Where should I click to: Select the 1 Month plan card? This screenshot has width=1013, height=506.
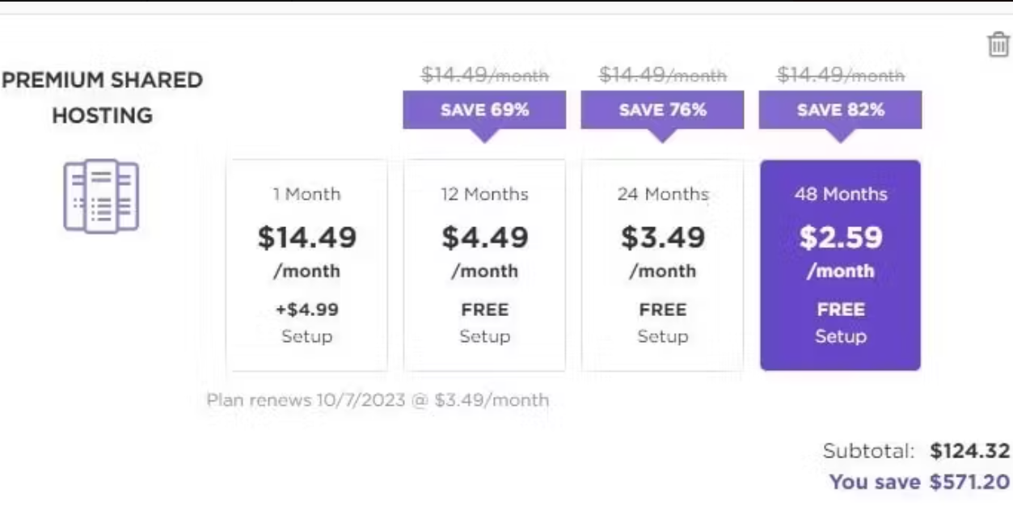(306, 265)
